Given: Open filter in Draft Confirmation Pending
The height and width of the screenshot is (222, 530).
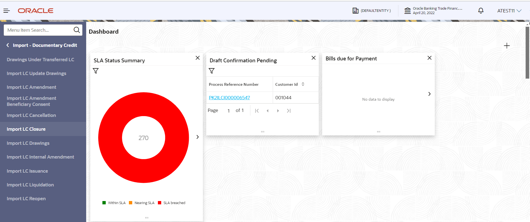Looking at the screenshot, I should coord(212,71).
